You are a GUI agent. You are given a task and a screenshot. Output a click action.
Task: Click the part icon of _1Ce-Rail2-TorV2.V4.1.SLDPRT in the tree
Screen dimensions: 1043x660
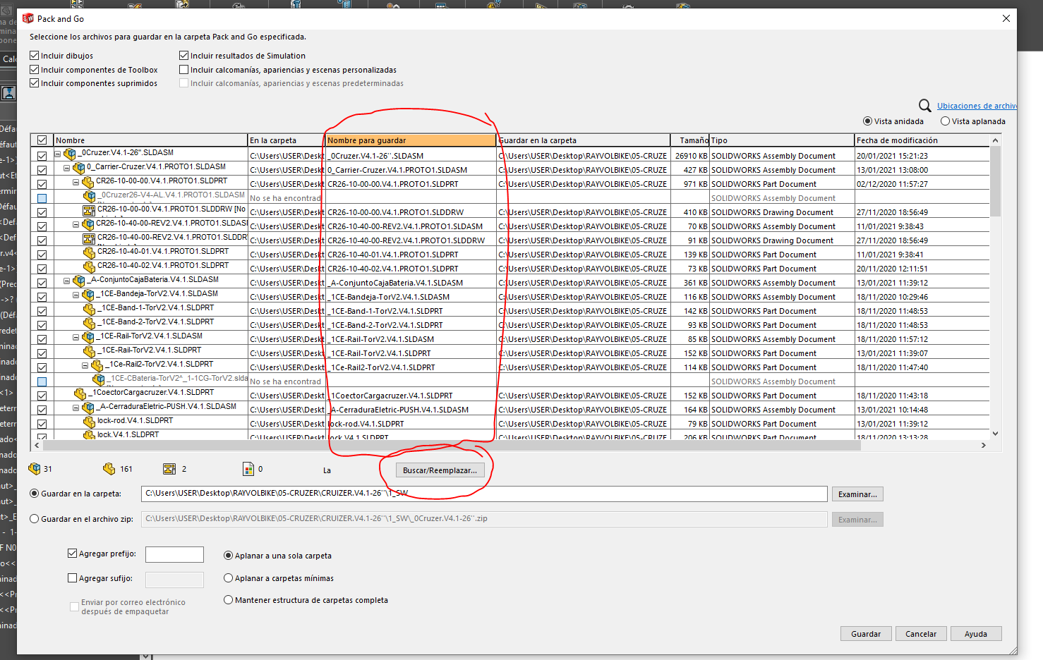[97, 365]
